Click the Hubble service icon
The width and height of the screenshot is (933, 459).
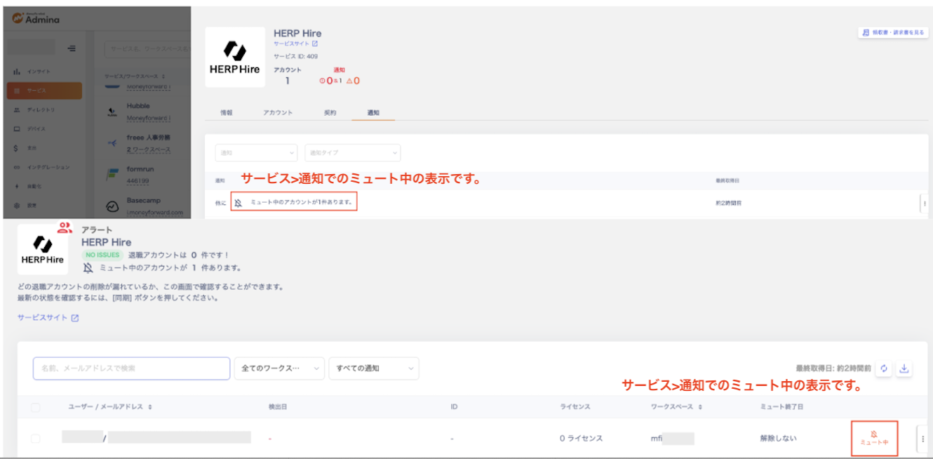point(112,112)
